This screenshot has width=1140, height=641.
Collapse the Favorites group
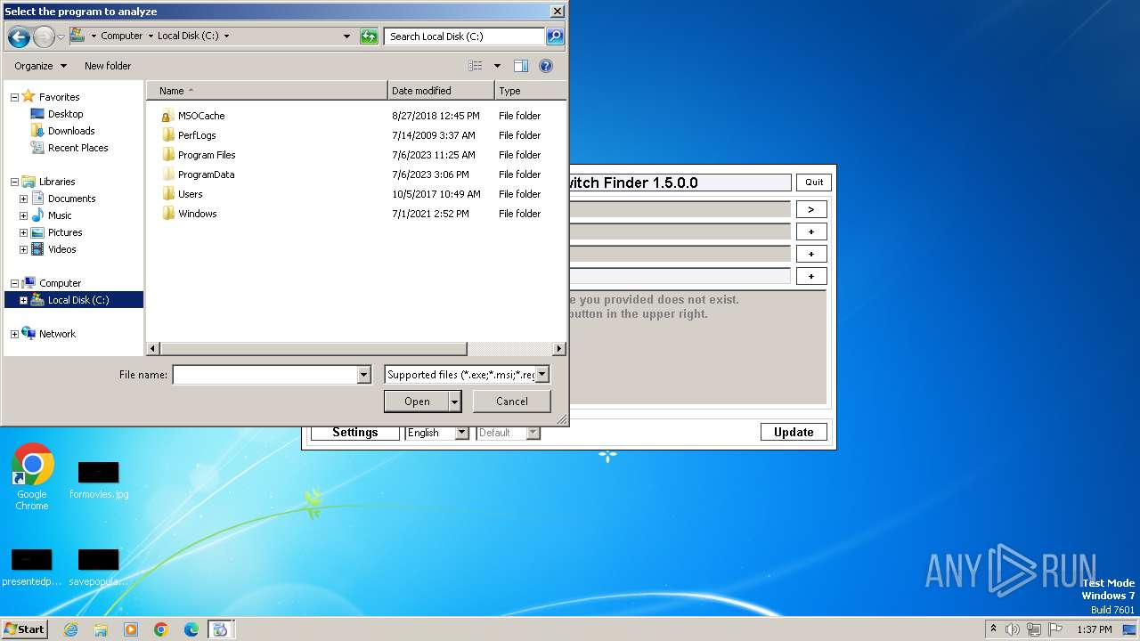[x=14, y=97]
